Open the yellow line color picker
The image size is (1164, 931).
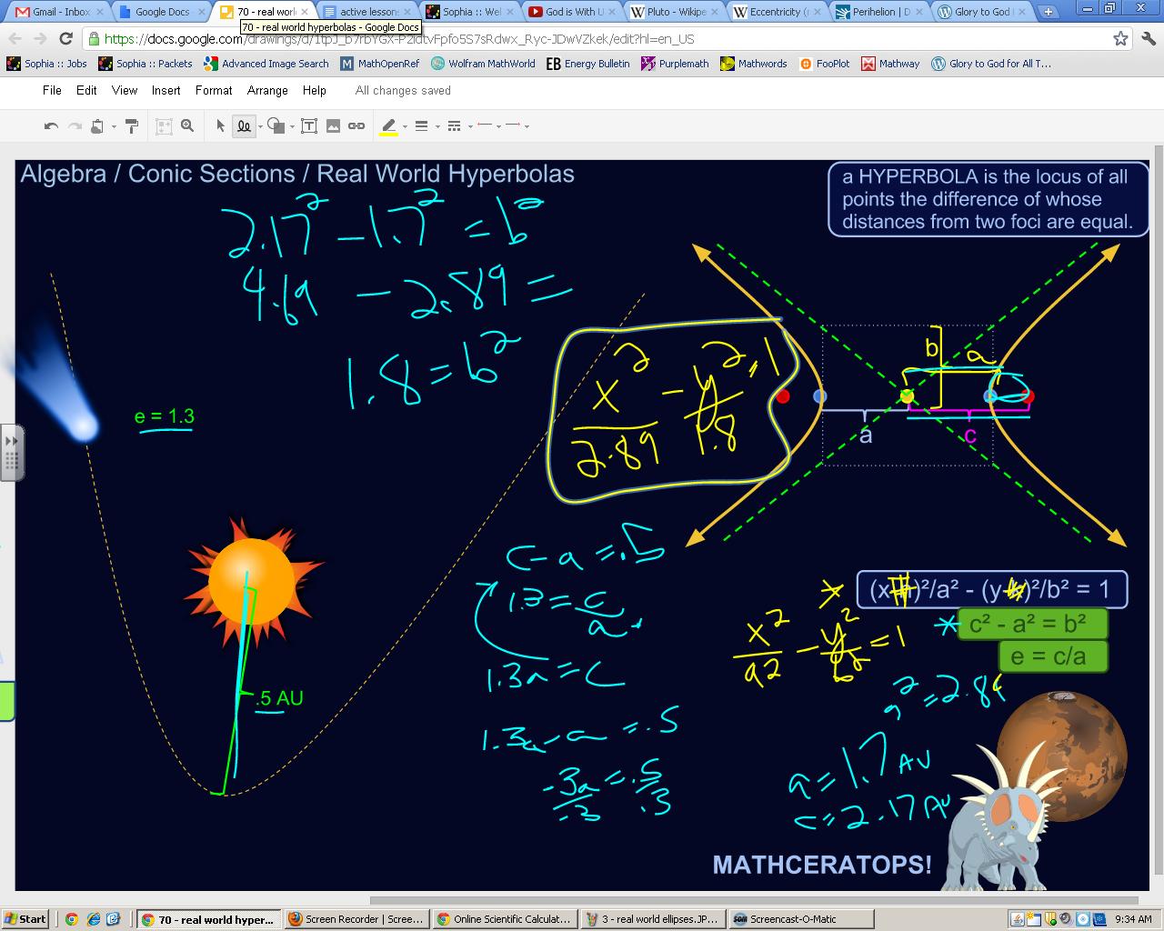(389, 127)
